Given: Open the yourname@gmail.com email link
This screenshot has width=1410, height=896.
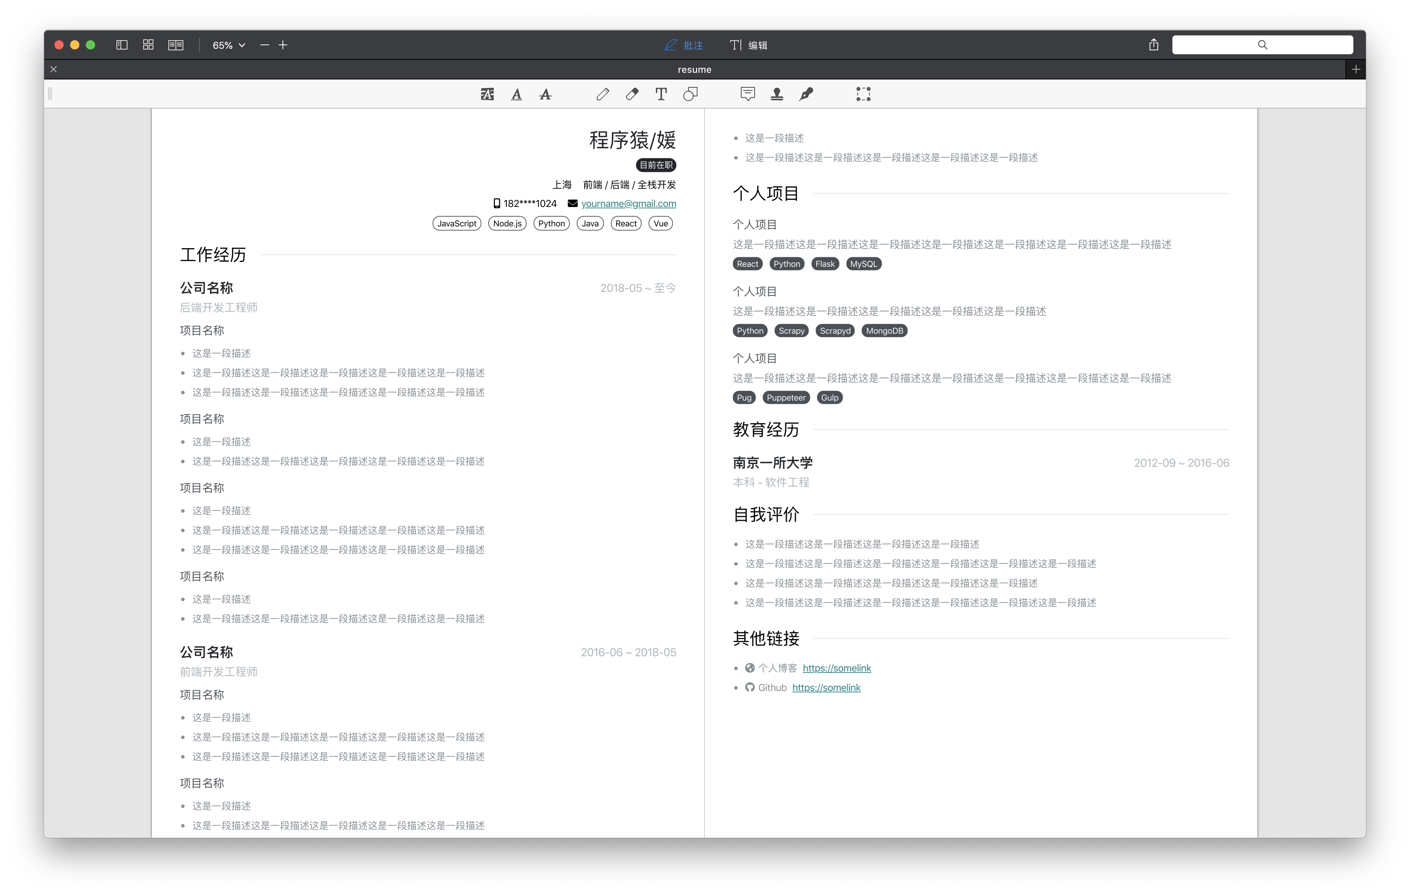Looking at the screenshot, I should (628, 204).
